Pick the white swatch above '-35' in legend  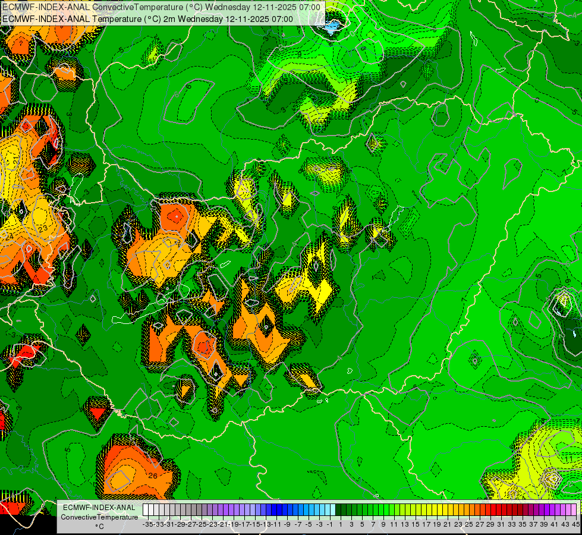(146, 510)
